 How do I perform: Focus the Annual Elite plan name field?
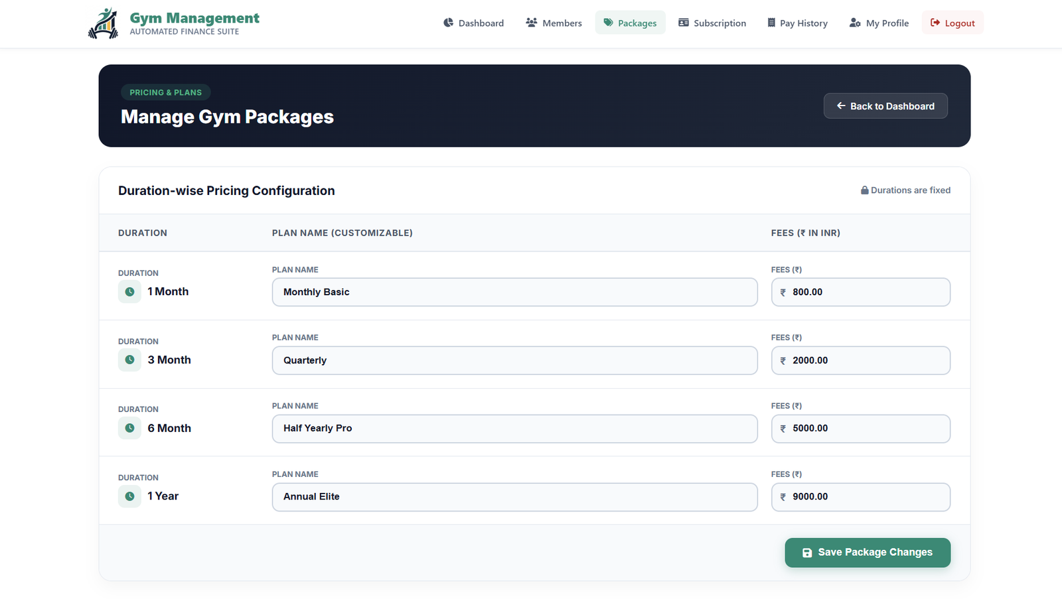point(514,497)
